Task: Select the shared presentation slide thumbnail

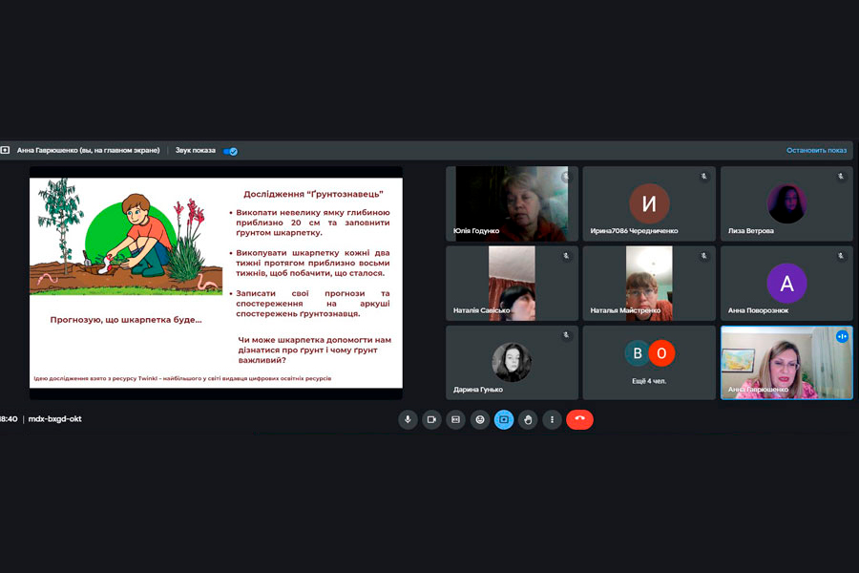Action: [216, 283]
